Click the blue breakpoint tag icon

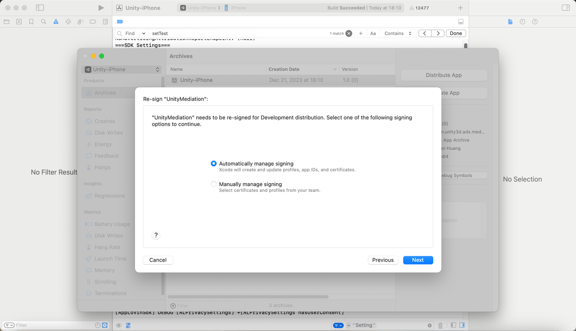point(120,22)
